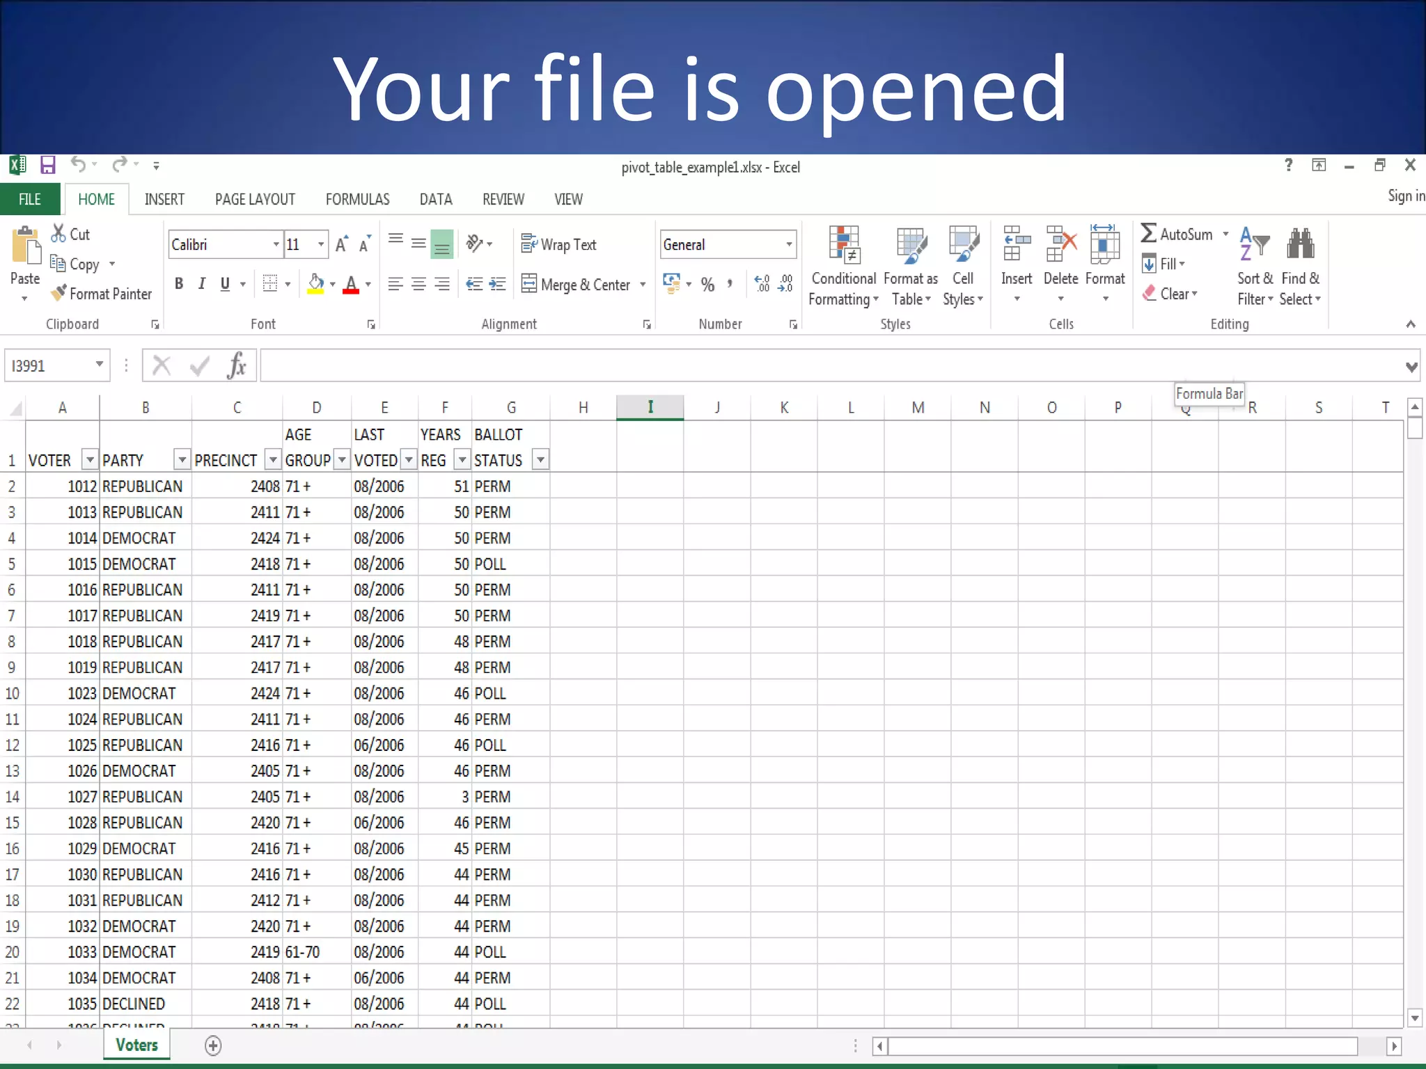
Task: Open the VOTER column filter dropdown
Action: point(89,459)
